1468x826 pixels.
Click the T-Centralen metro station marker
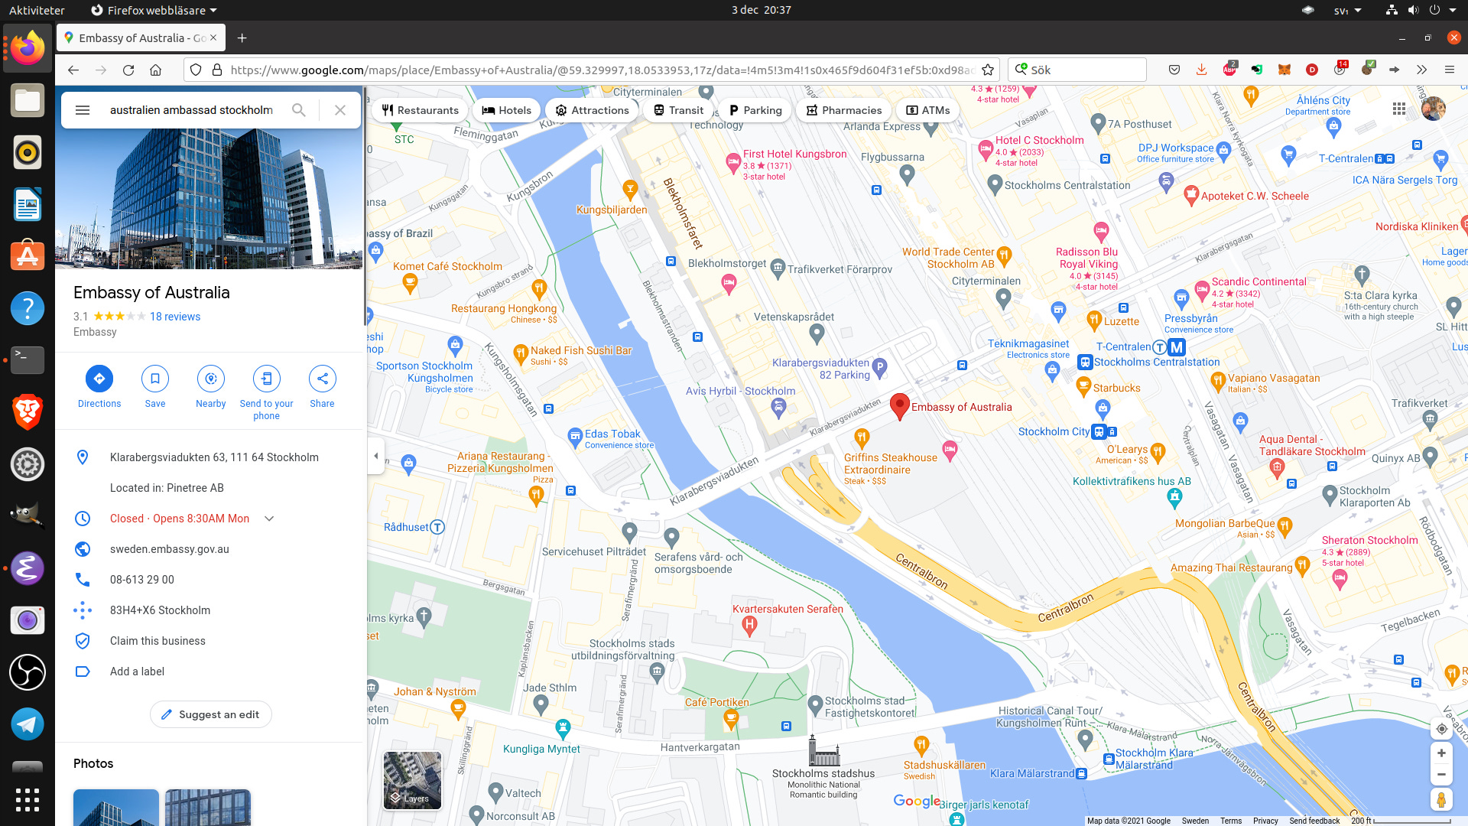click(x=1177, y=347)
